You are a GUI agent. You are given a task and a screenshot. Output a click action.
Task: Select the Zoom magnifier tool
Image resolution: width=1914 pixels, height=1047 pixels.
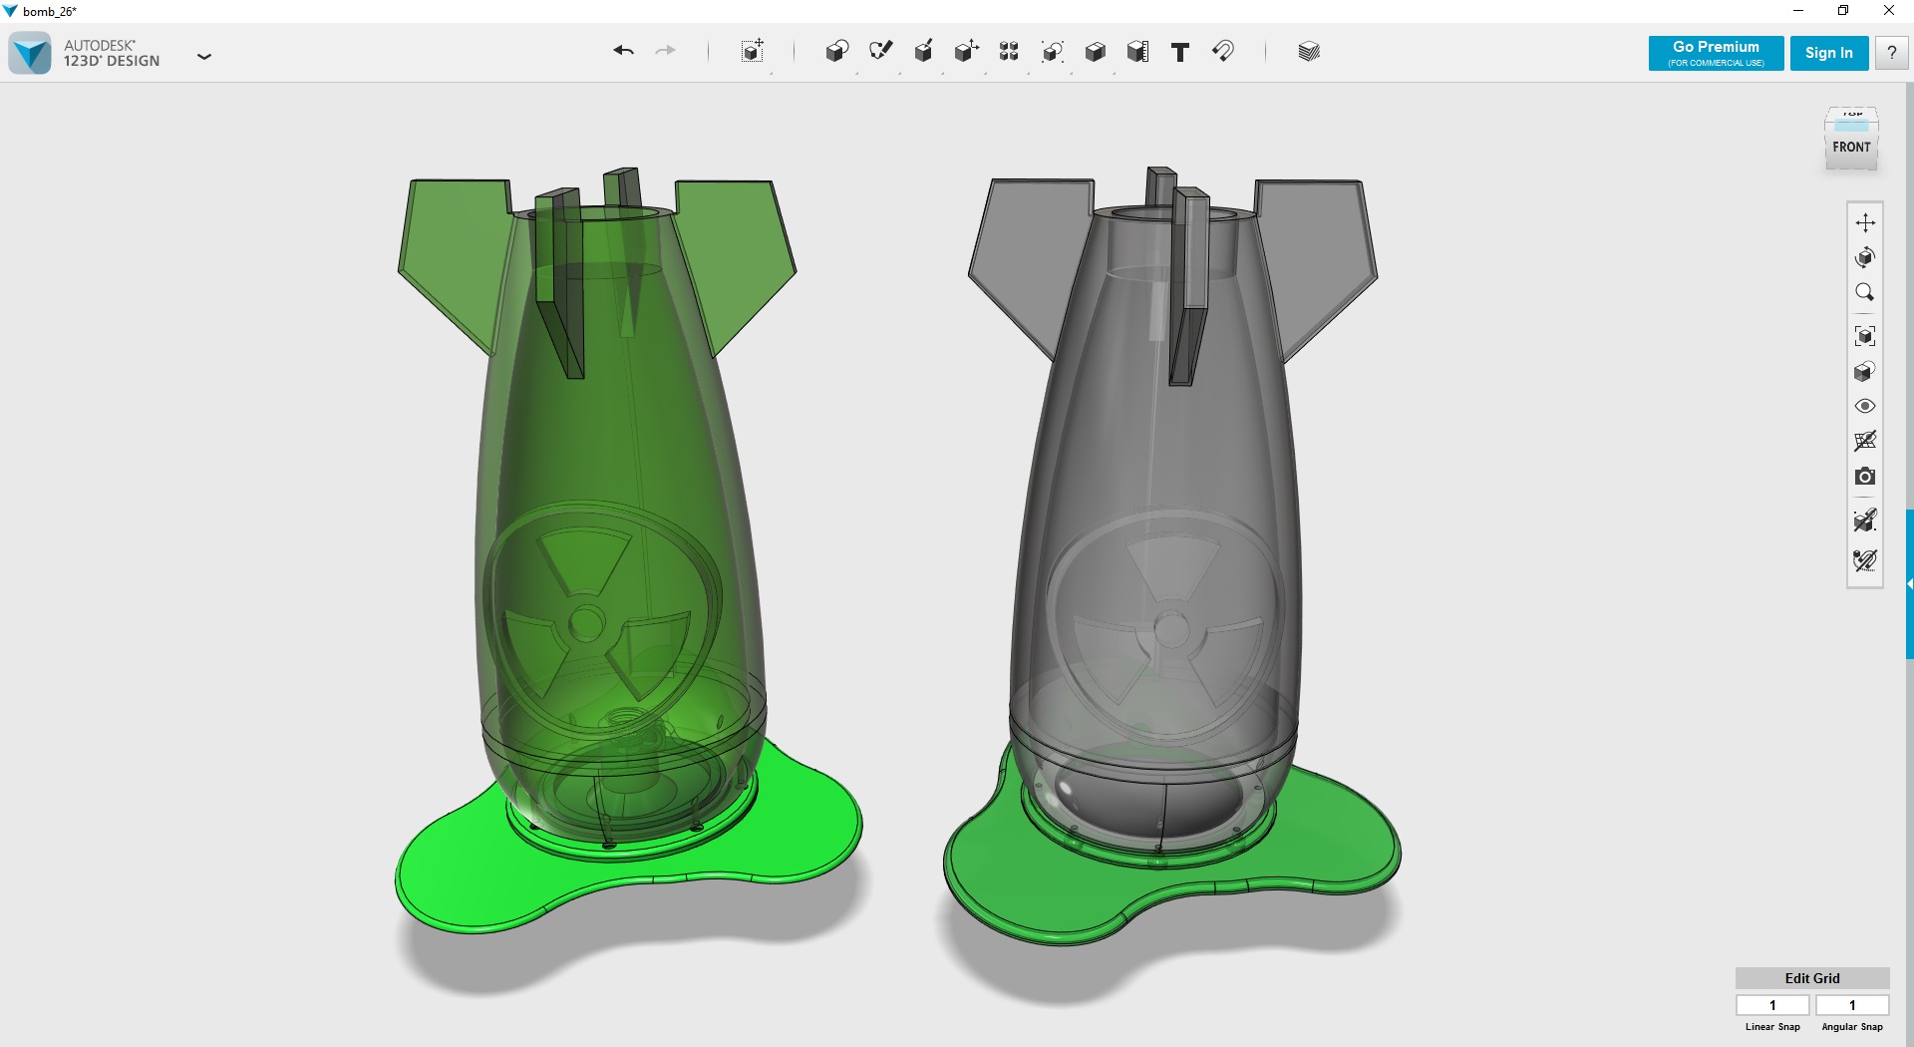[x=1865, y=292]
